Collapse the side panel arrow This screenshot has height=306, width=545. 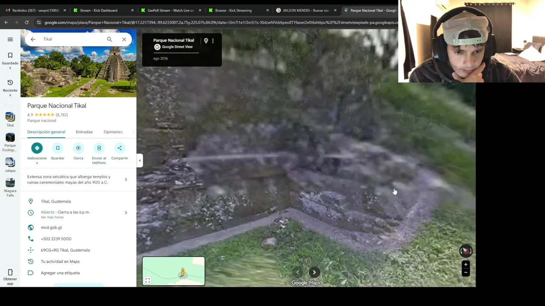140,160
